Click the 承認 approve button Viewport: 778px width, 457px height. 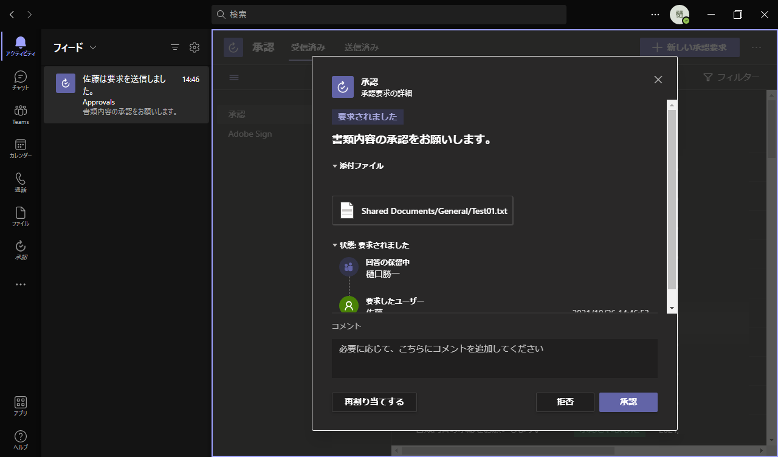pos(628,402)
